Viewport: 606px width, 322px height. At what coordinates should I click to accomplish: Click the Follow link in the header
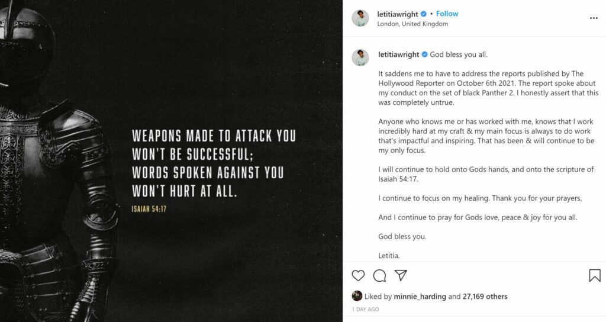447,14
